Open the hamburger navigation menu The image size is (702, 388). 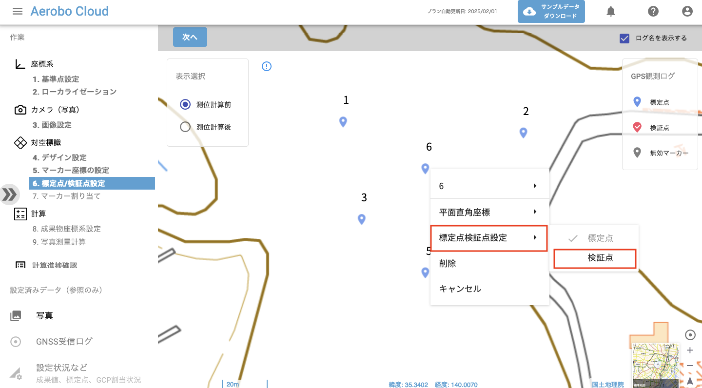click(18, 11)
